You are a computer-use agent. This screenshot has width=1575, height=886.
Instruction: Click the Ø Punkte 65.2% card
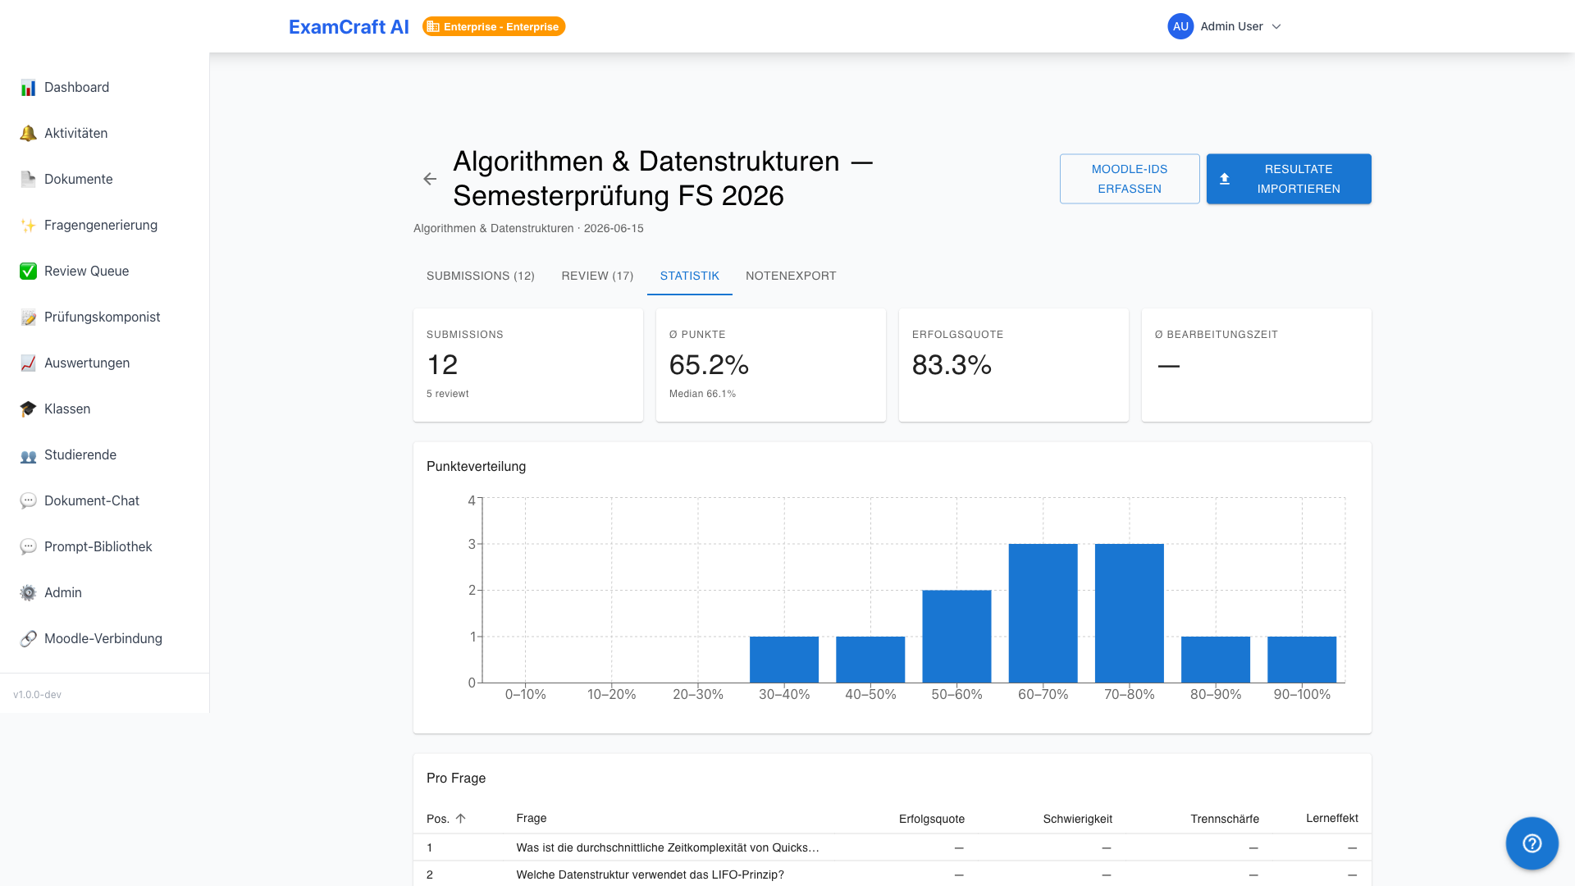(771, 365)
